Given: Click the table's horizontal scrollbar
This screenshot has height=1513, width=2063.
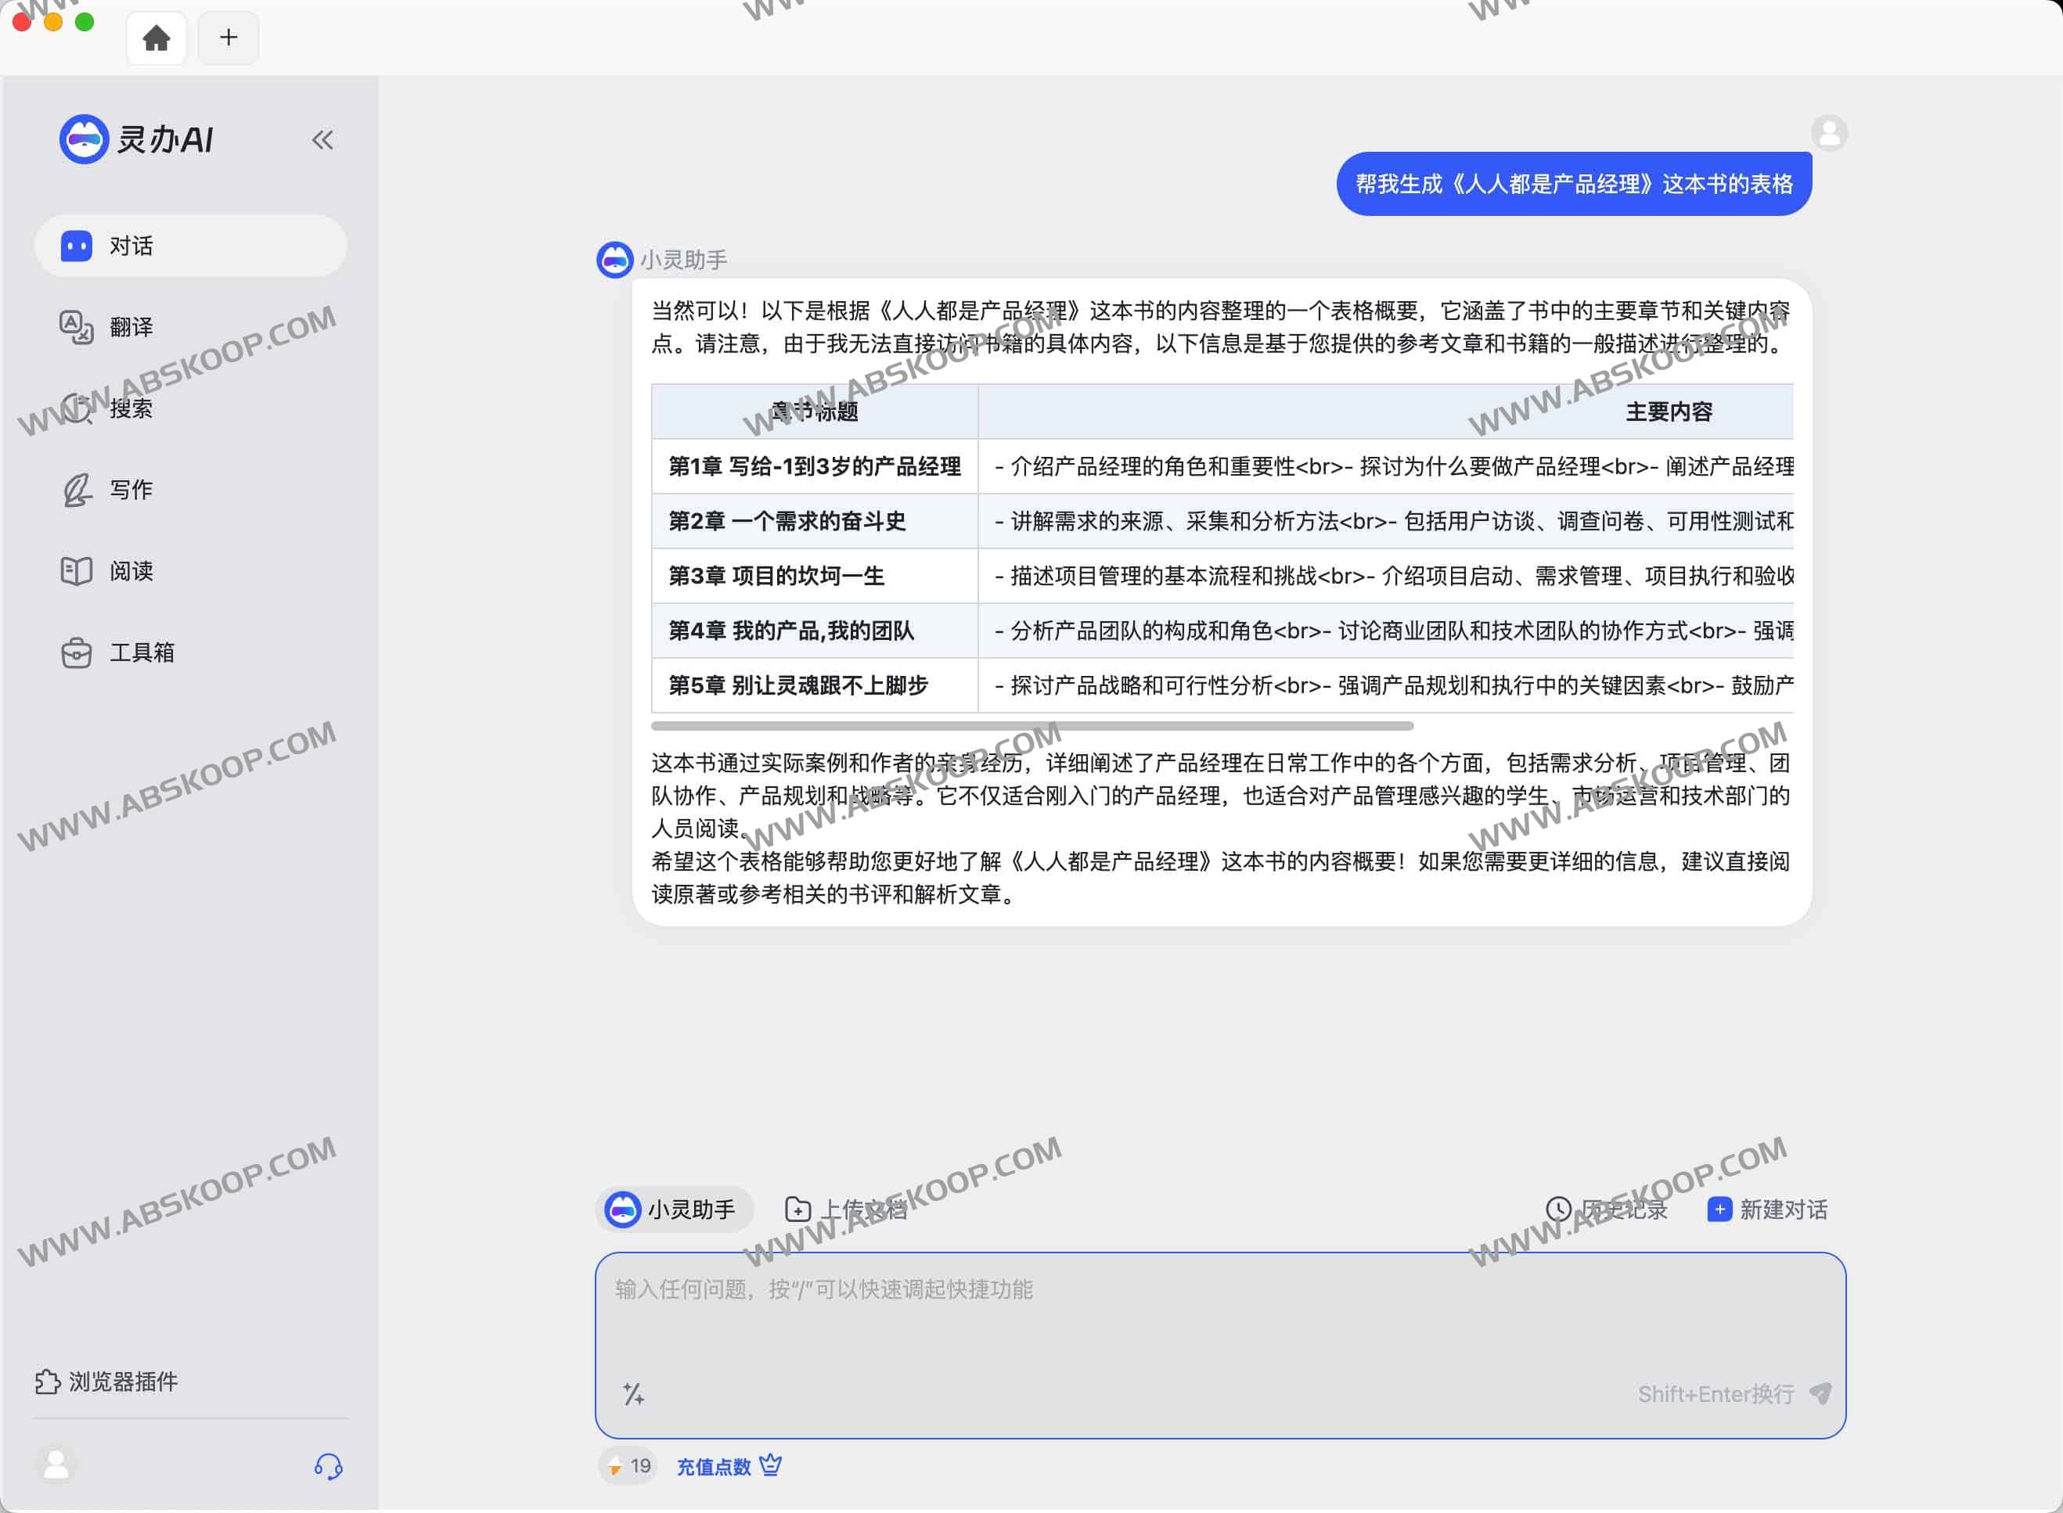Looking at the screenshot, I should coord(1031,726).
